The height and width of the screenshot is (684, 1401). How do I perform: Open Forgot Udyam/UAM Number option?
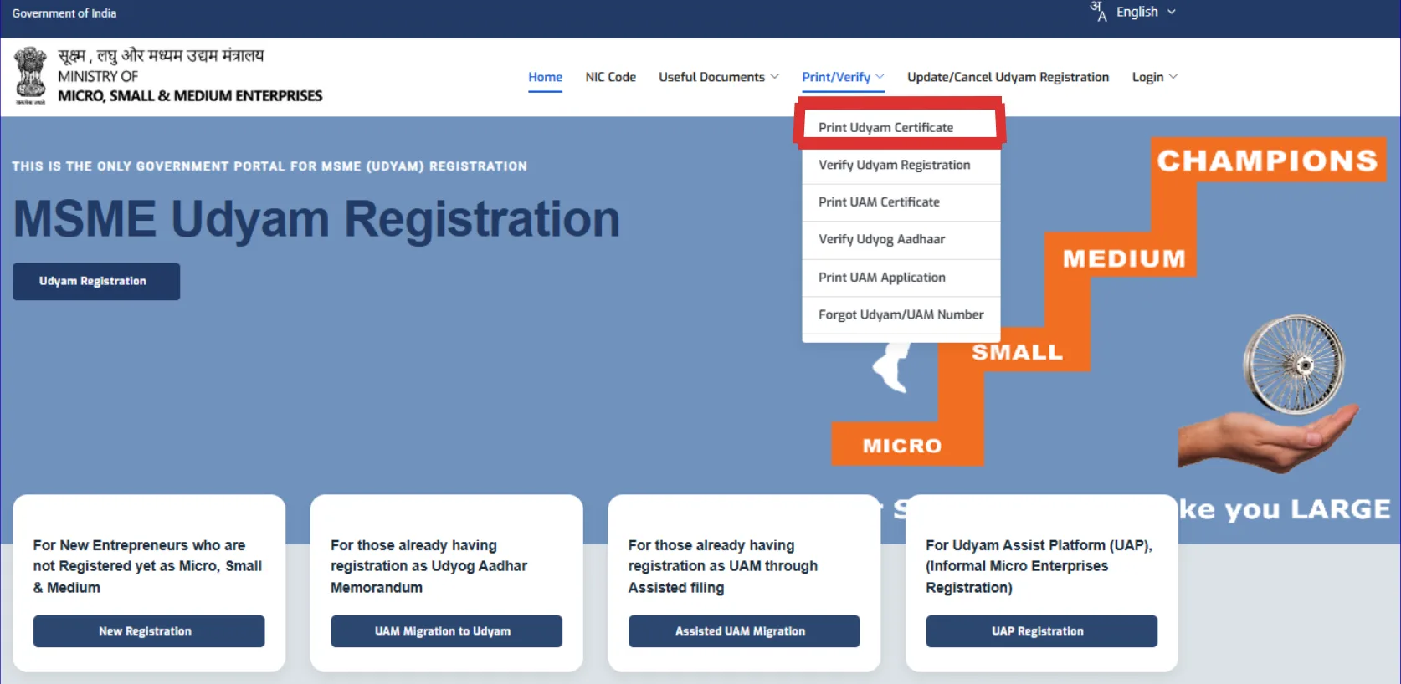[x=901, y=314]
